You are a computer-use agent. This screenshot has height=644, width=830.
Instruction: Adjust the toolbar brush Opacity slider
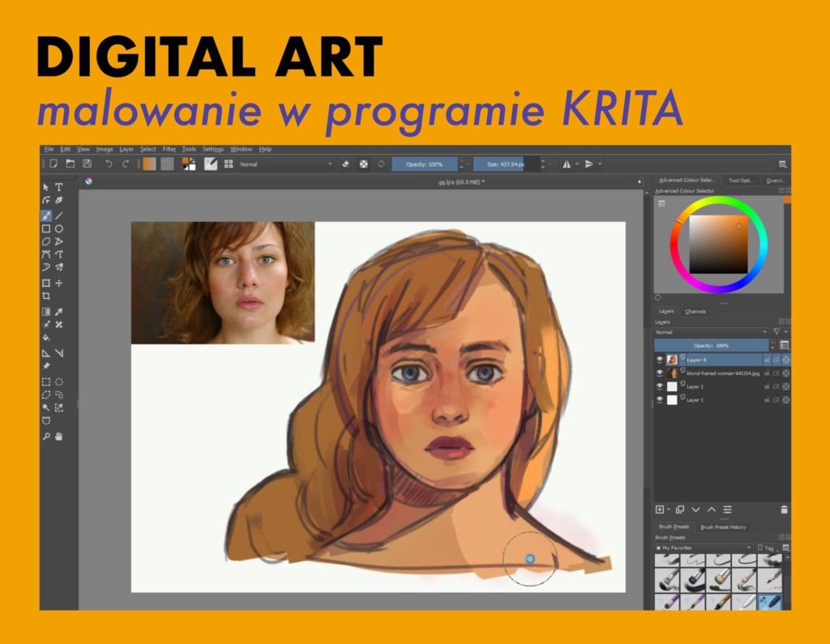(x=425, y=164)
